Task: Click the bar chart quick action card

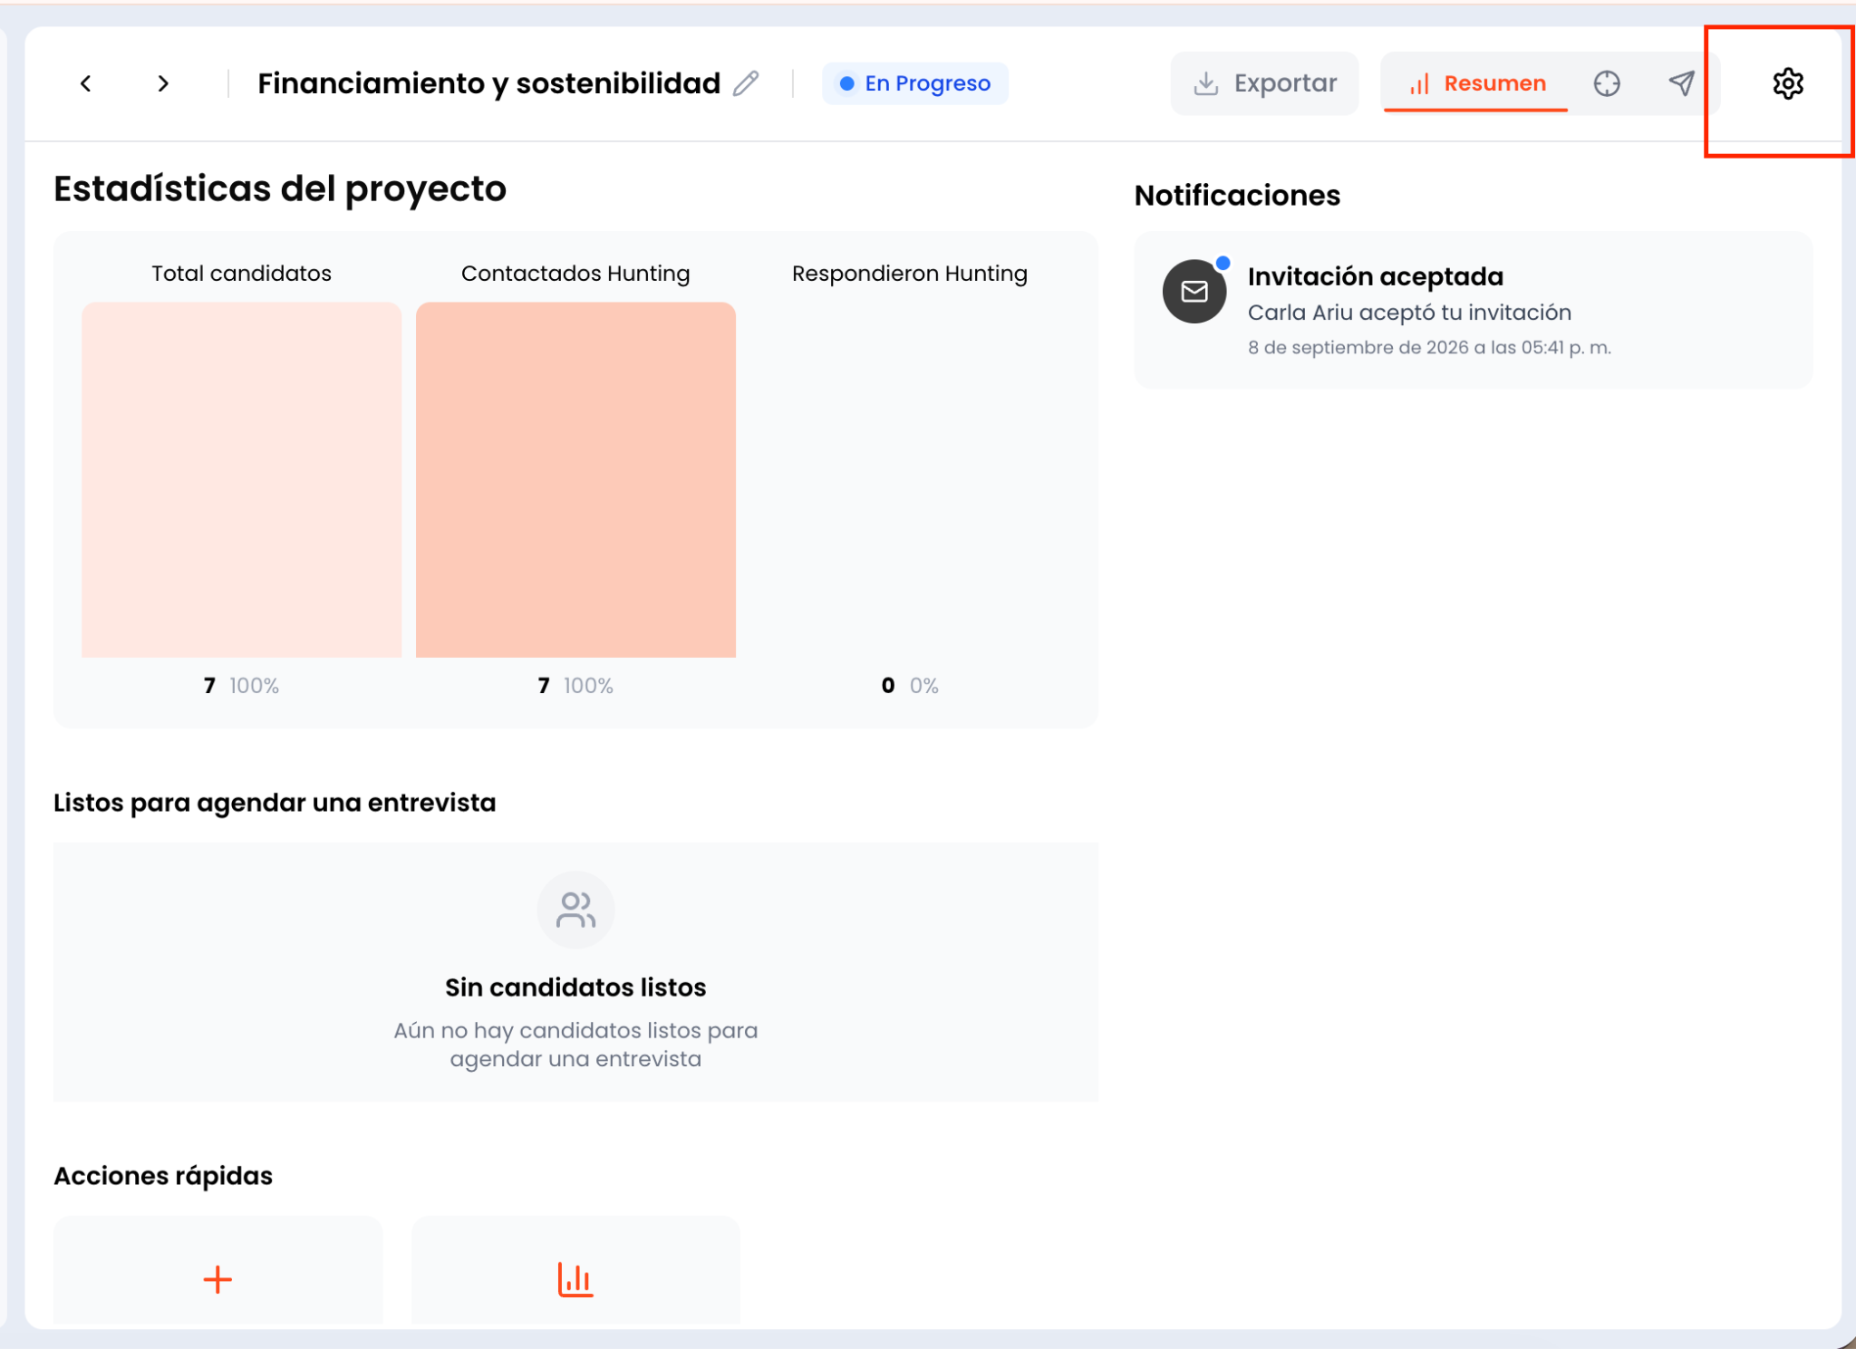Action: [x=575, y=1271]
